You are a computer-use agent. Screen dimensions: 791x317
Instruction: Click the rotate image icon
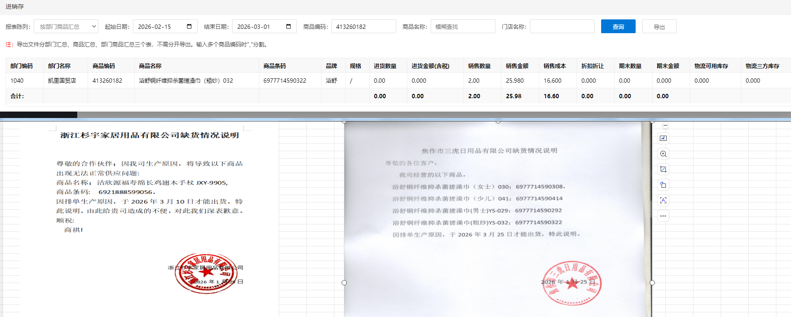point(663,185)
